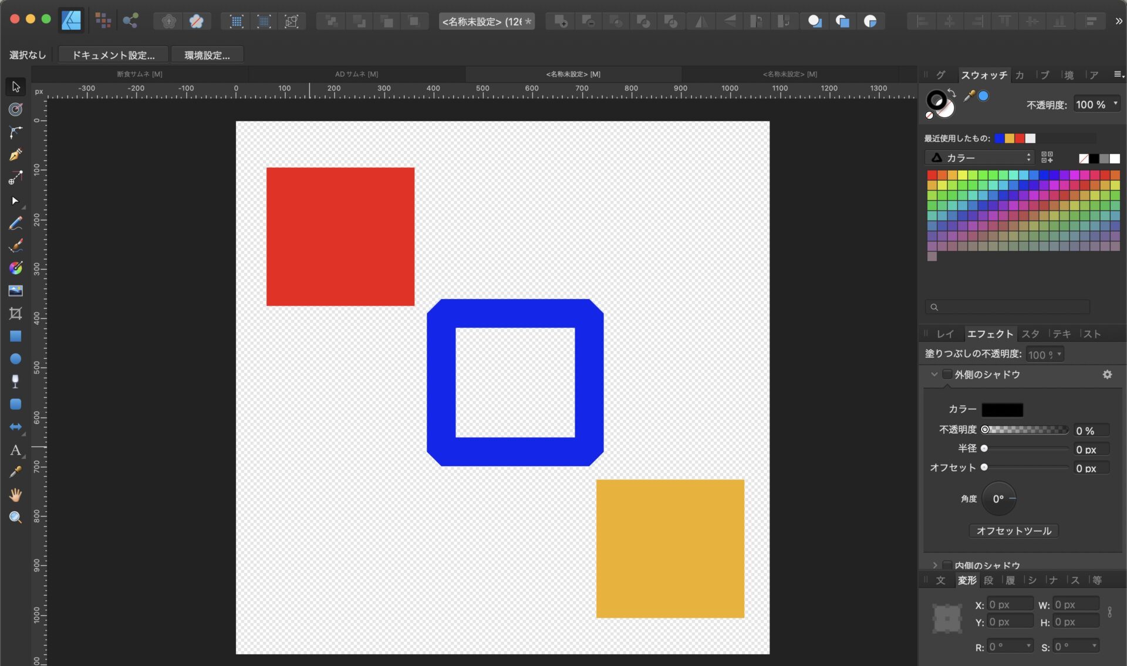Click the ドキュメント設定... button
Screen dimensions: 1127x666
[x=113, y=55]
